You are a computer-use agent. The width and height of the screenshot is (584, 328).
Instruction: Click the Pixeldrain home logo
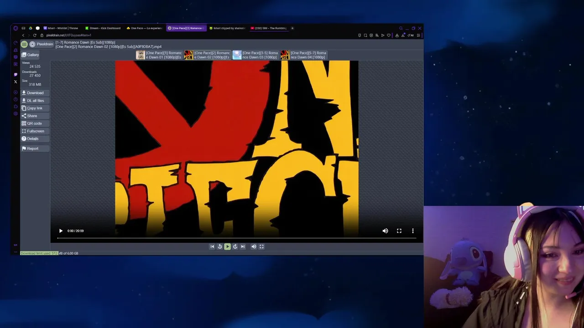pyautogui.click(x=42, y=44)
